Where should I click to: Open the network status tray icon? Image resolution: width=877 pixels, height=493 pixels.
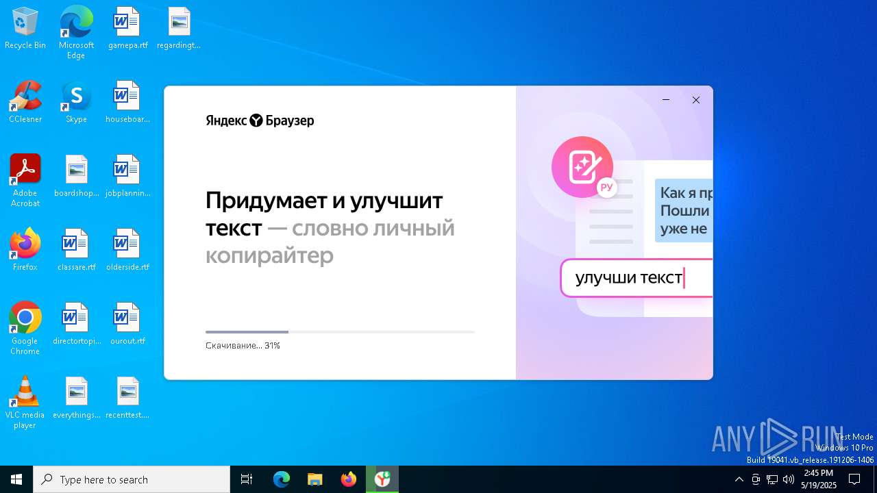(x=772, y=479)
